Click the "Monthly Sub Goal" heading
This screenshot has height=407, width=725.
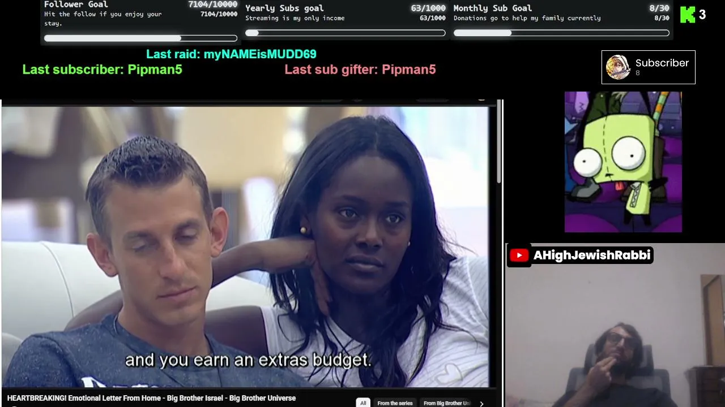click(x=493, y=8)
